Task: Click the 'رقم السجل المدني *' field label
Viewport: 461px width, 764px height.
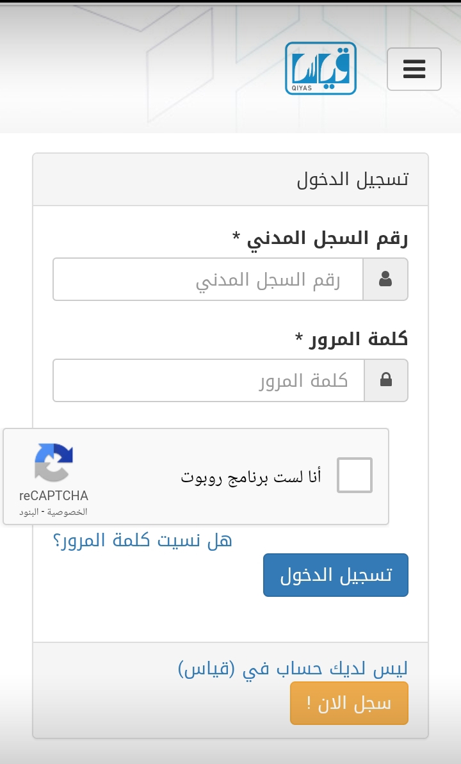Action: coord(320,239)
